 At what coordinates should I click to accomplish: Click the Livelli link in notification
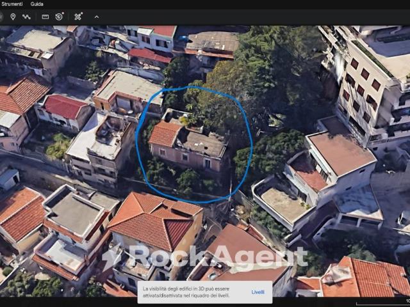[258, 292]
